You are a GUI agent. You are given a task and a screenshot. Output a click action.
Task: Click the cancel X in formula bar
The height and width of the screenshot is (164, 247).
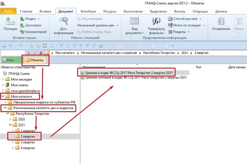tap(29, 53)
